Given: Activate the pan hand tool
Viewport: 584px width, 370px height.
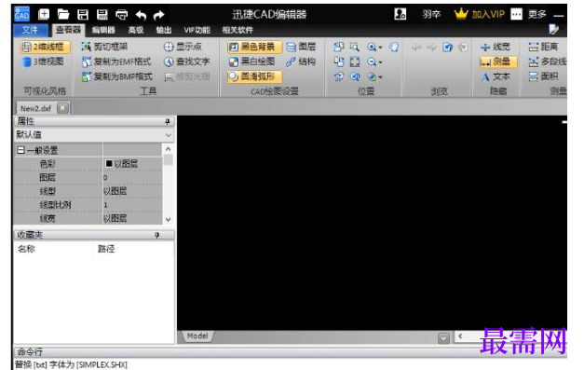Looking at the screenshot, I should pyautogui.click(x=394, y=47).
